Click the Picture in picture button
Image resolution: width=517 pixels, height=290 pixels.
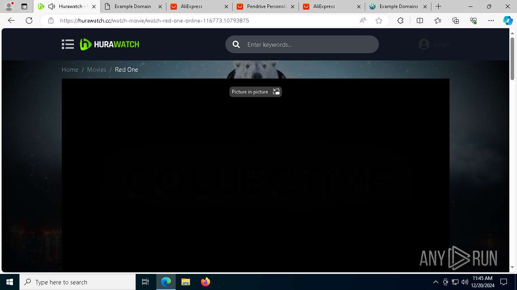256,92
